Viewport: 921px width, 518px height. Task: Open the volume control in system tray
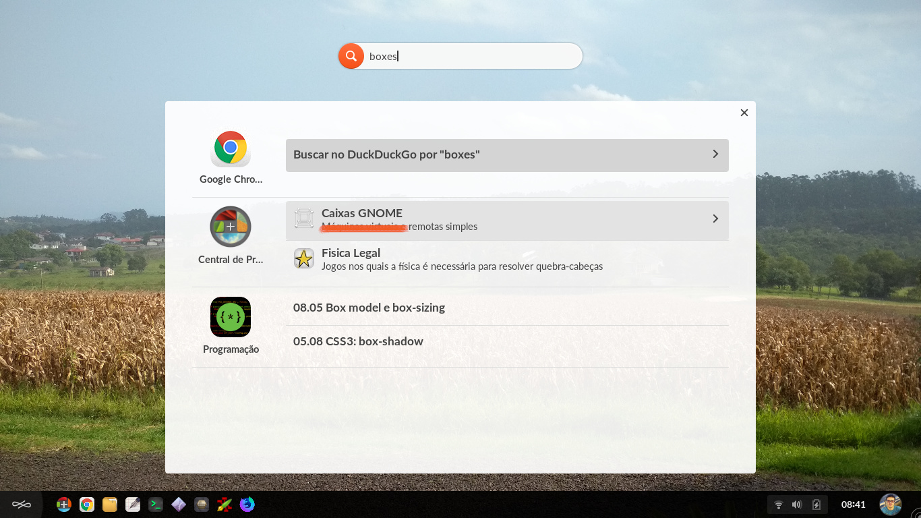click(797, 505)
